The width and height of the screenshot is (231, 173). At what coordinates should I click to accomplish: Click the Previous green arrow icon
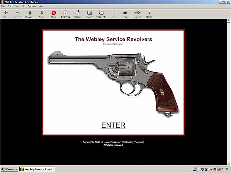30,13
